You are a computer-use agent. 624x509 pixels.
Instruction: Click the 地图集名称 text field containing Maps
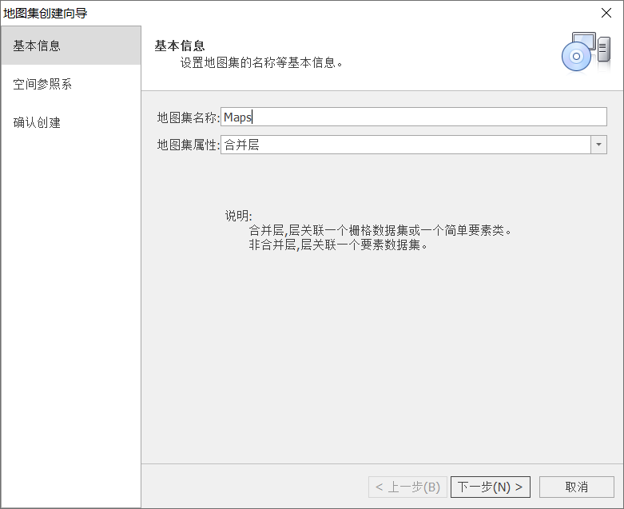(x=413, y=117)
